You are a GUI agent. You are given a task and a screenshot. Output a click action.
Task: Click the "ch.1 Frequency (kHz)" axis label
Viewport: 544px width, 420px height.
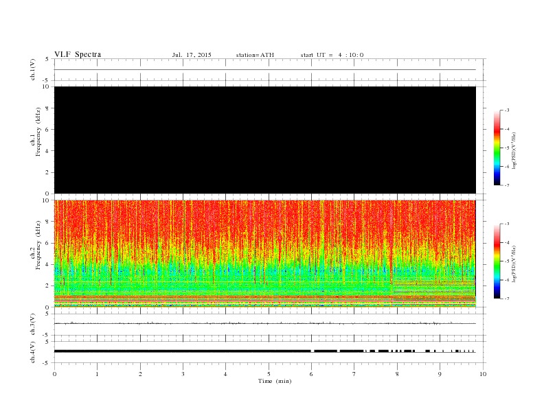pyautogui.click(x=35, y=132)
